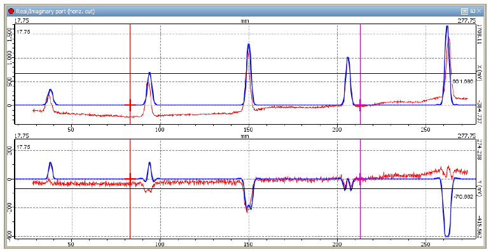
Task: Select the magenta cross cursor in X plot
Action: coord(360,105)
